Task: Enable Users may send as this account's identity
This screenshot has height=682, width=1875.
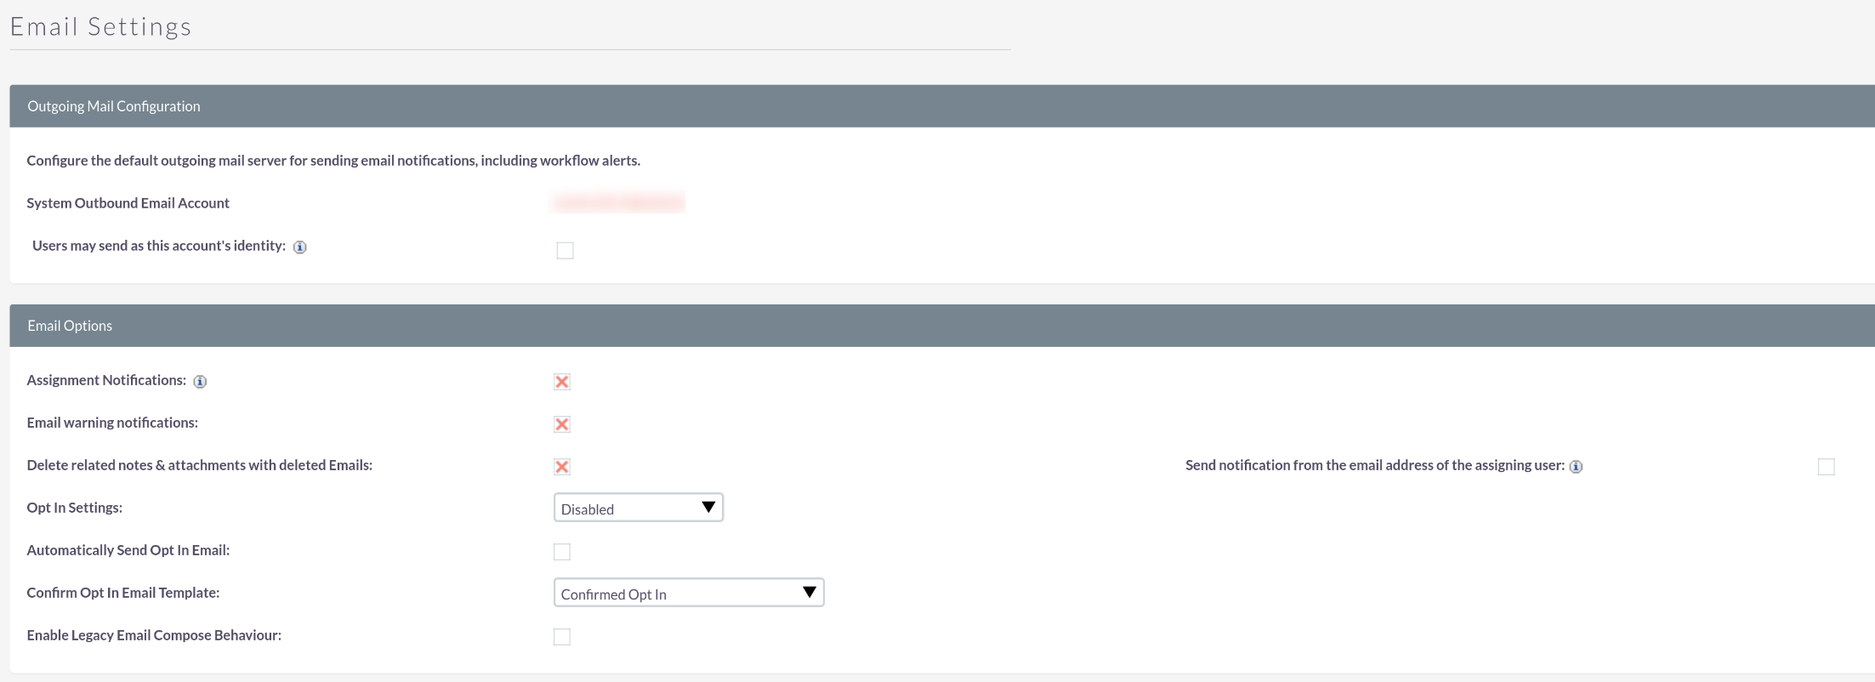Action: point(565,250)
